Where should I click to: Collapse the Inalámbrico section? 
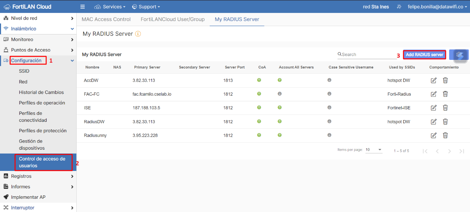coord(38,29)
